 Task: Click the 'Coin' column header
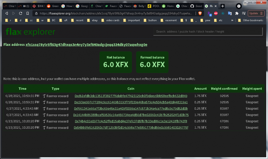pos(131,89)
